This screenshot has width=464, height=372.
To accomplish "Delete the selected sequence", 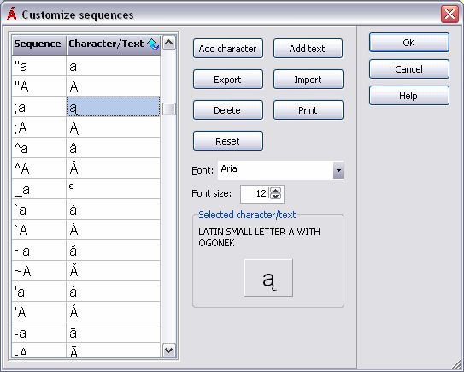I will (x=228, y=110).
